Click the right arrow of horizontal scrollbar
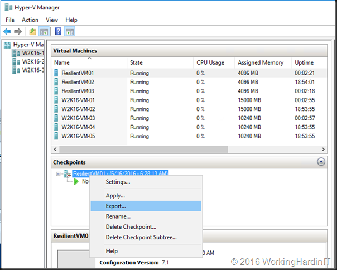The height and width of the screenshot is (270, 337). [x=323, y=149]
